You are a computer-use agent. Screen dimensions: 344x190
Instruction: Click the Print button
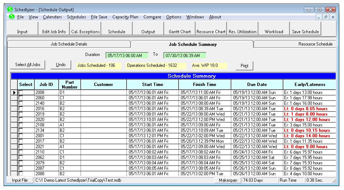point(244,66)
